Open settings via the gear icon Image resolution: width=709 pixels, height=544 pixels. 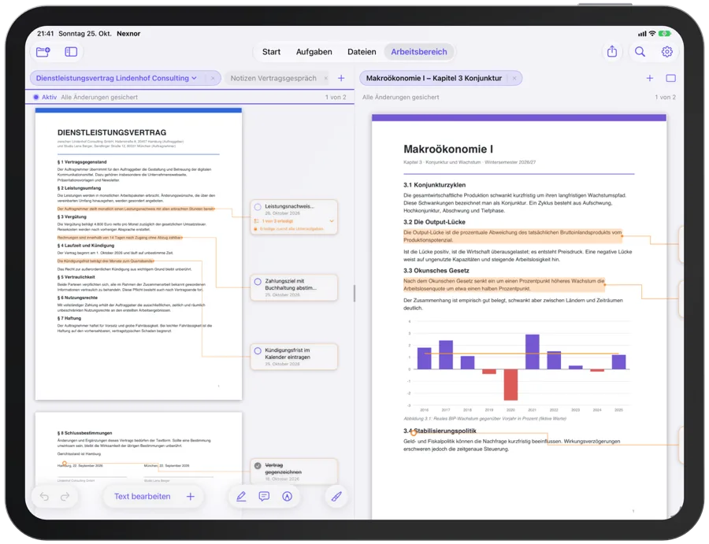(667, 51)
